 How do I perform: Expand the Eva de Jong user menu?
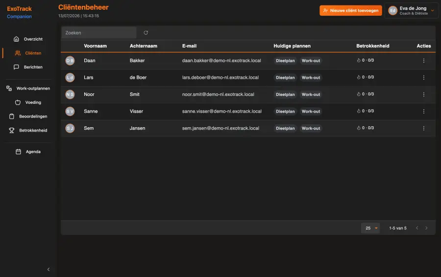412,11
